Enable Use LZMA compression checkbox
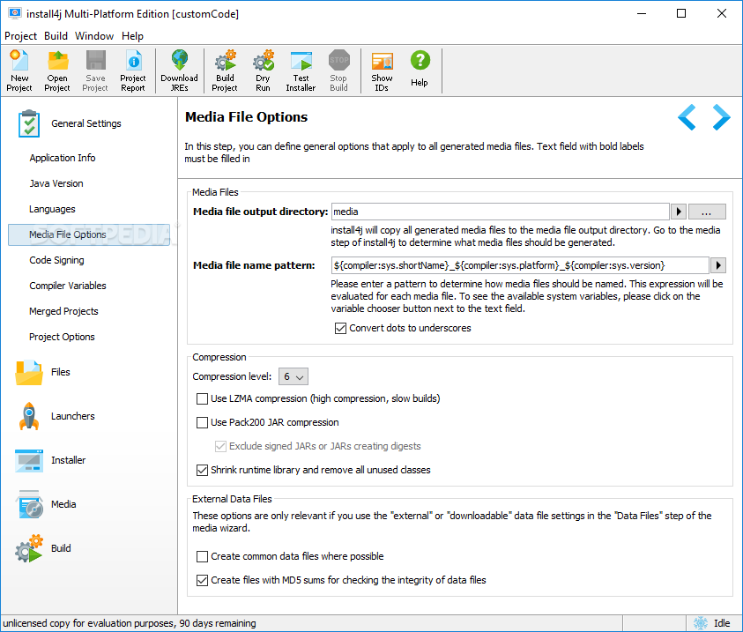743x632 pixels. pyautogui.click(x=203, y=399)
